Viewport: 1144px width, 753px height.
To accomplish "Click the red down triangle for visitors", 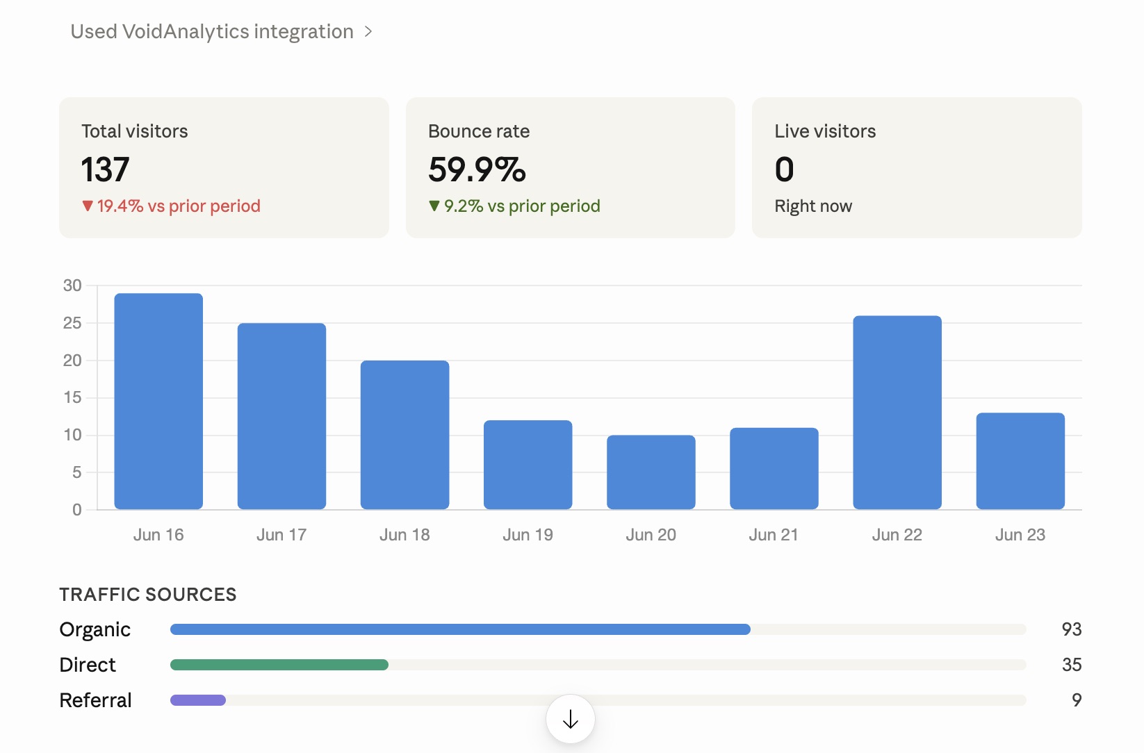I will (88, 206).
